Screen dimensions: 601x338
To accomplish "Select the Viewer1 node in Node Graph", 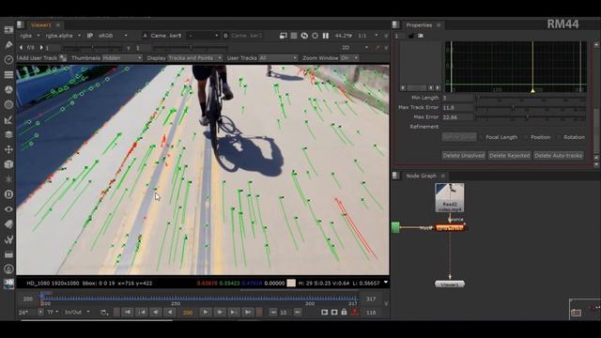I will [x=450, y=284].
